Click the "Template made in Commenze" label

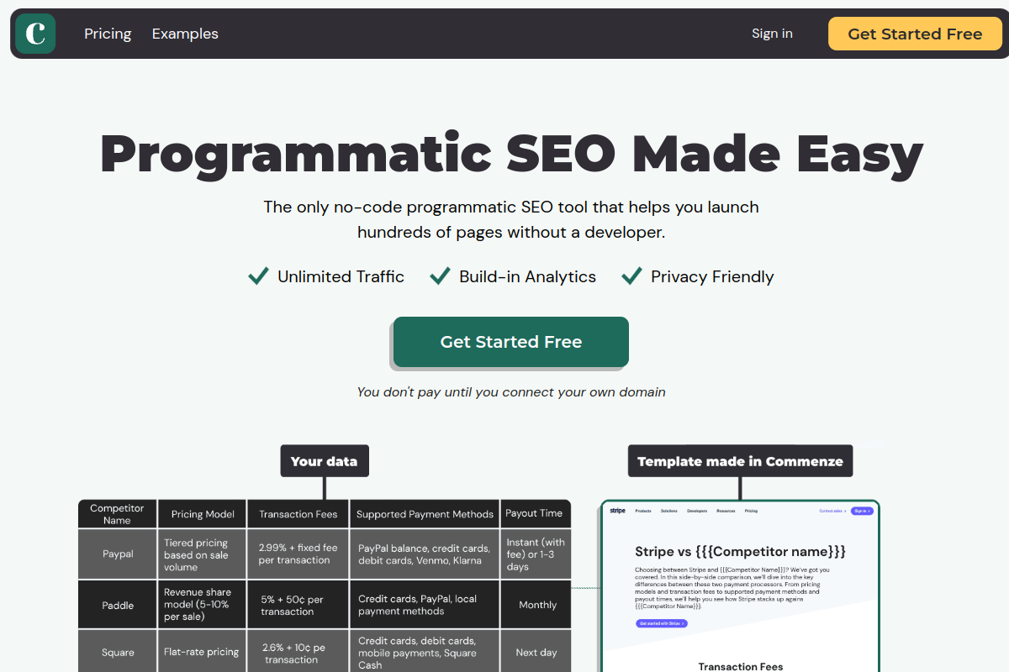click(740, 461)
